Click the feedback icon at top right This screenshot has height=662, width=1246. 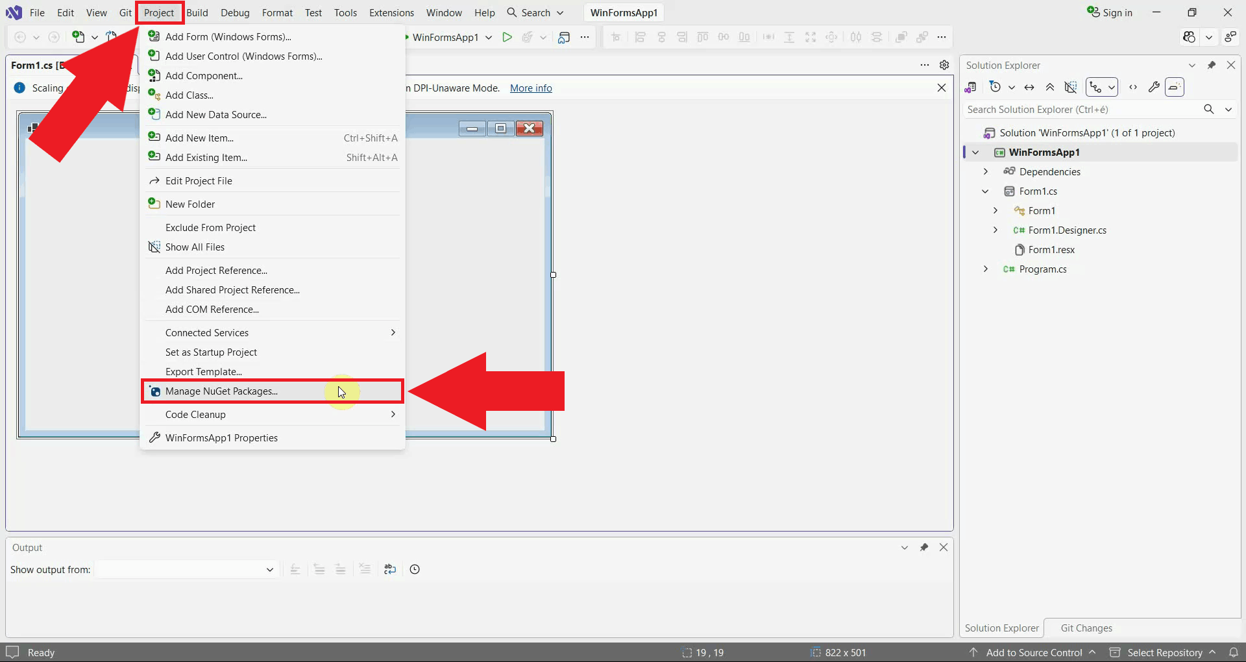[1230, 37]
